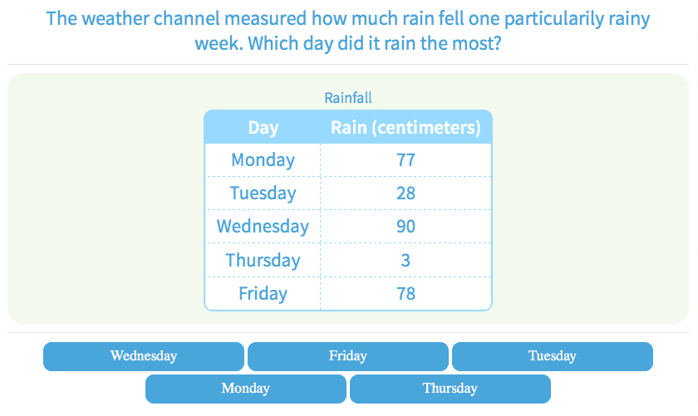Click the Rain (centimeters) column header

406,128
